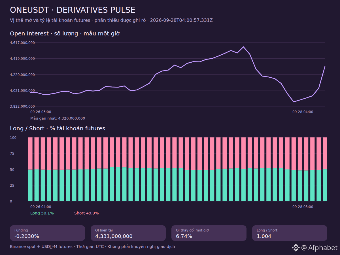Select the OI hiện tại stat card

[x=128, y=233]
